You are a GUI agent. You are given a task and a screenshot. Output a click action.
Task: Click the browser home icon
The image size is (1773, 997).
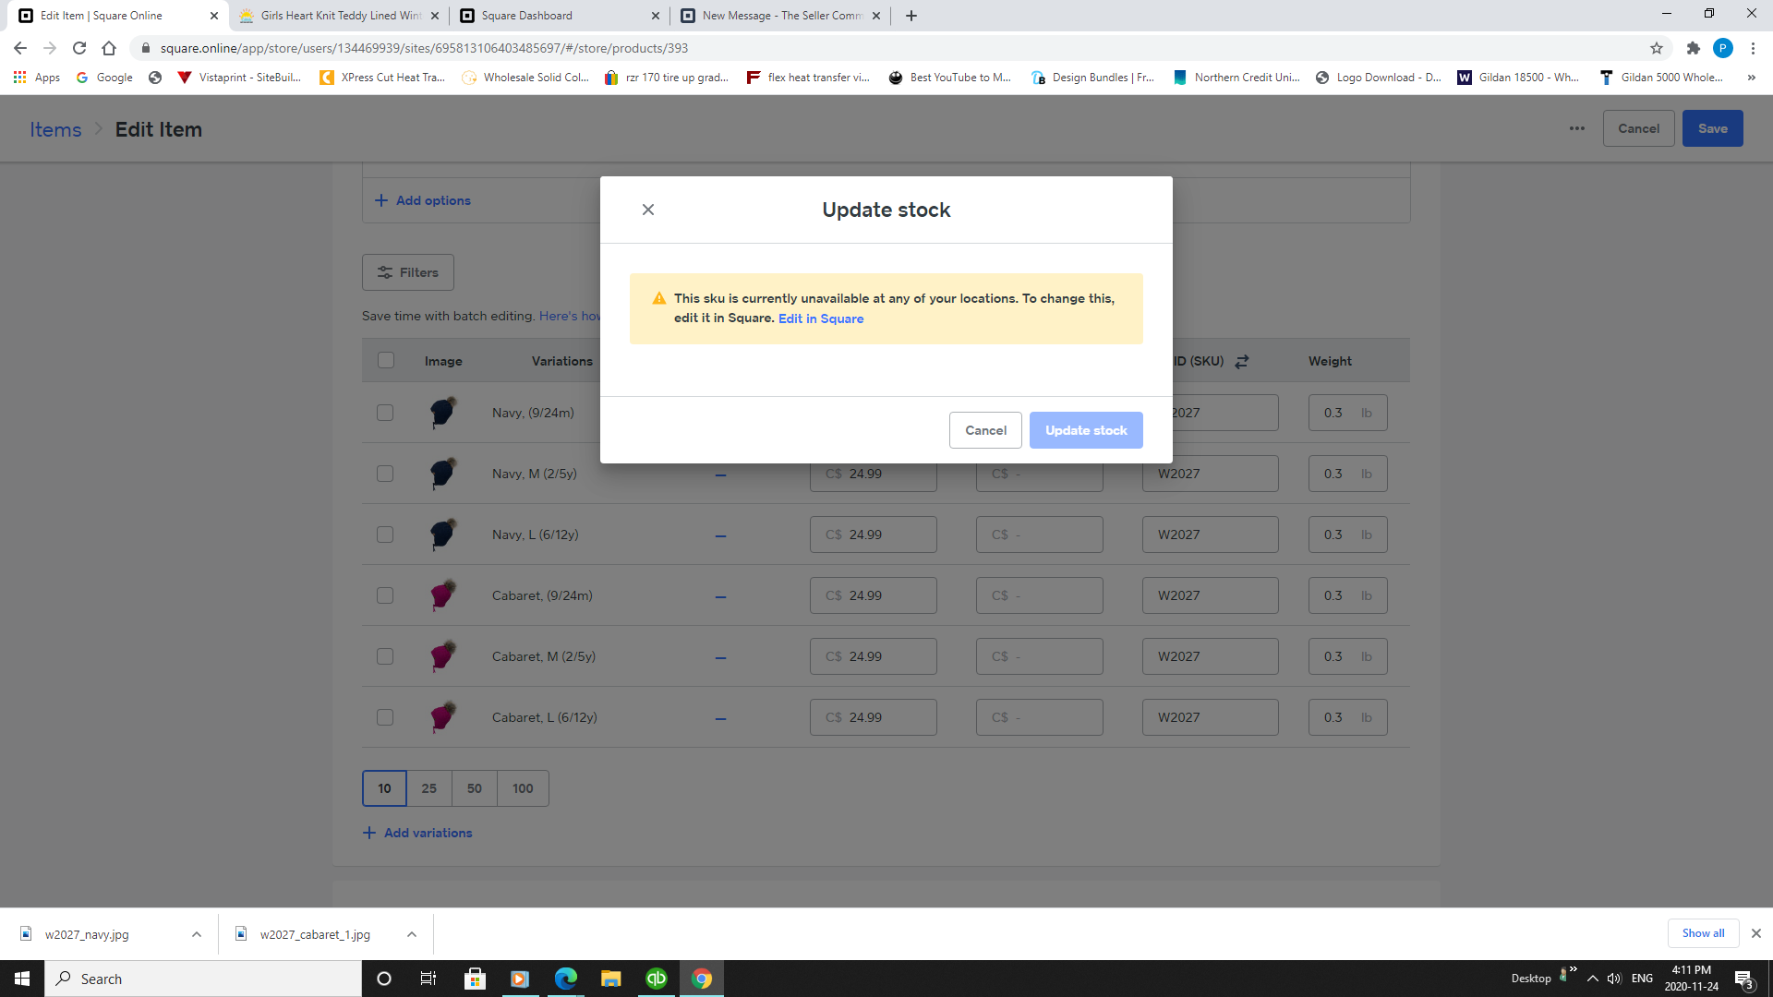click(109, 48)
